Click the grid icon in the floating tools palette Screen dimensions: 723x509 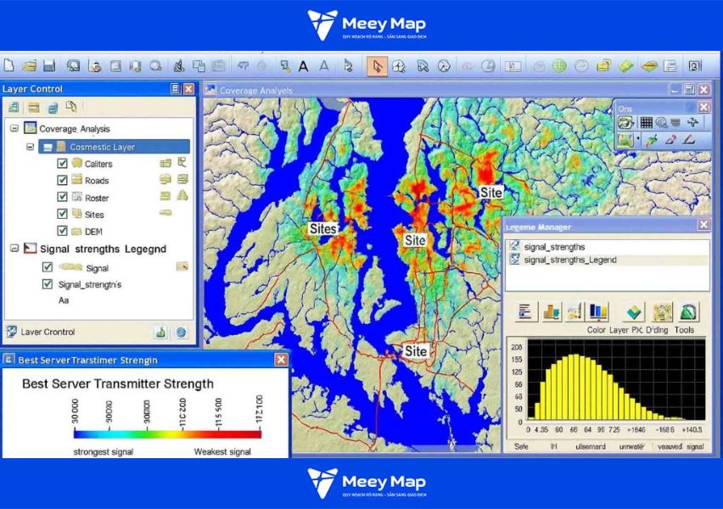tap(646, 122)
